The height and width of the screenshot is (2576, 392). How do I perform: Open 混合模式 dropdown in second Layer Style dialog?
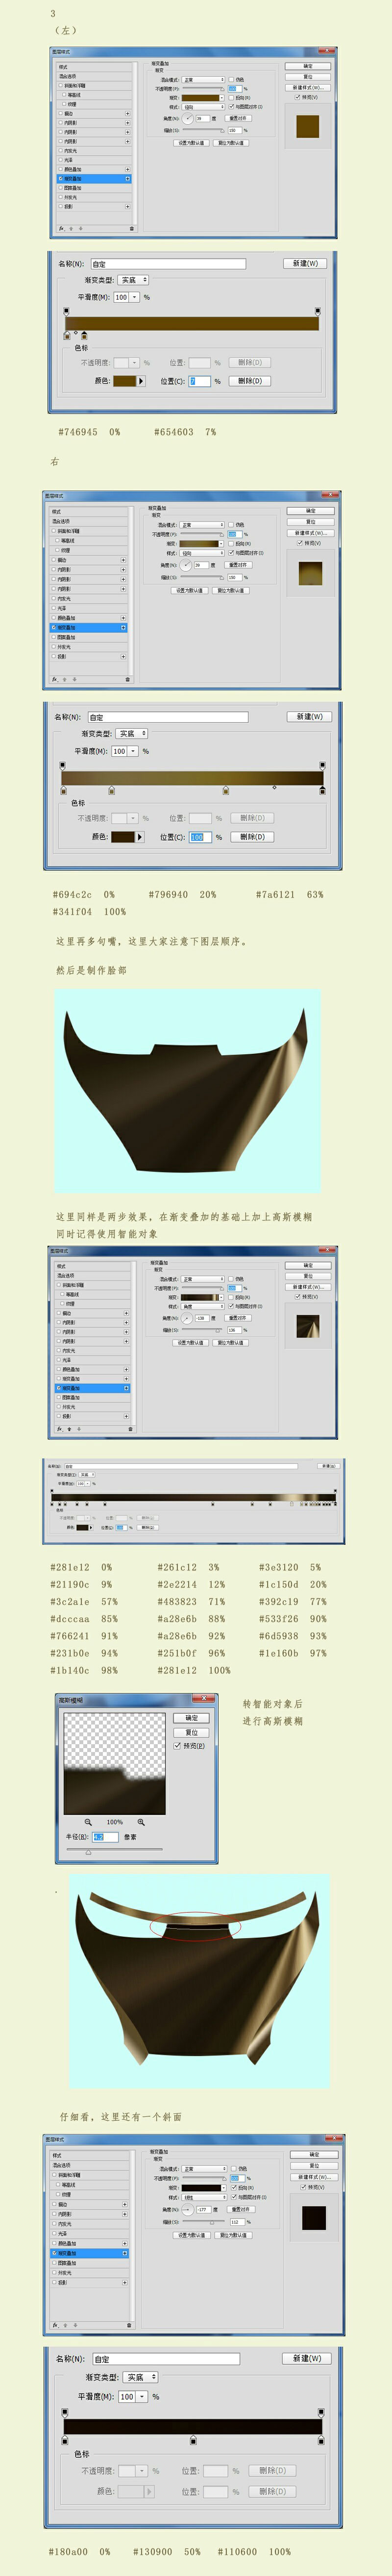pos(202,525)
